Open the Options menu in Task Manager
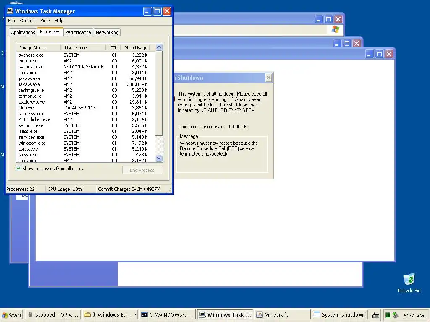The image size is (430, 322). 27,21
